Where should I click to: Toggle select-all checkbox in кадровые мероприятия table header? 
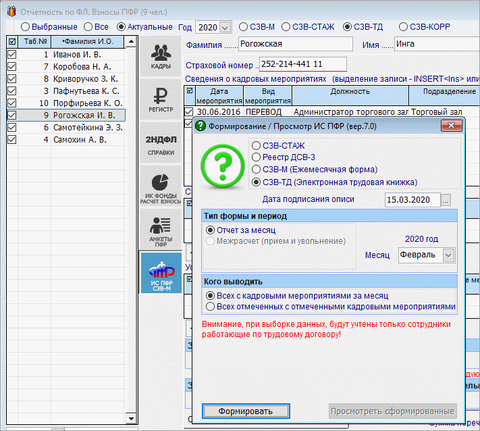click(x=190, y=91)
